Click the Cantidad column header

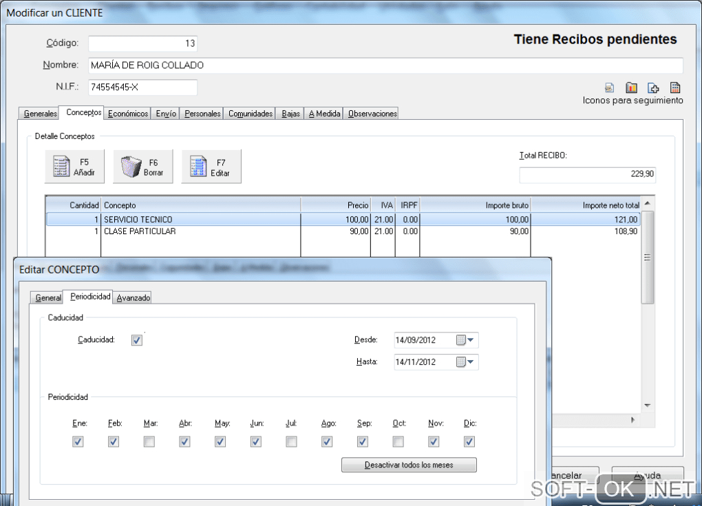click(74, 205)
